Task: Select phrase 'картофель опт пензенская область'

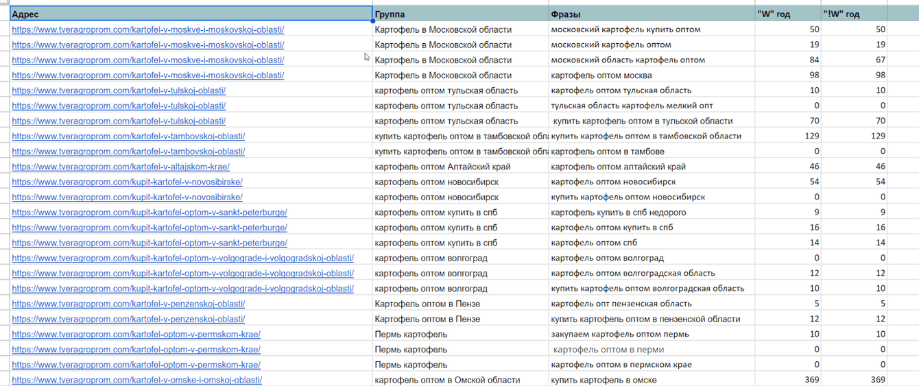Action: (621, 304)
